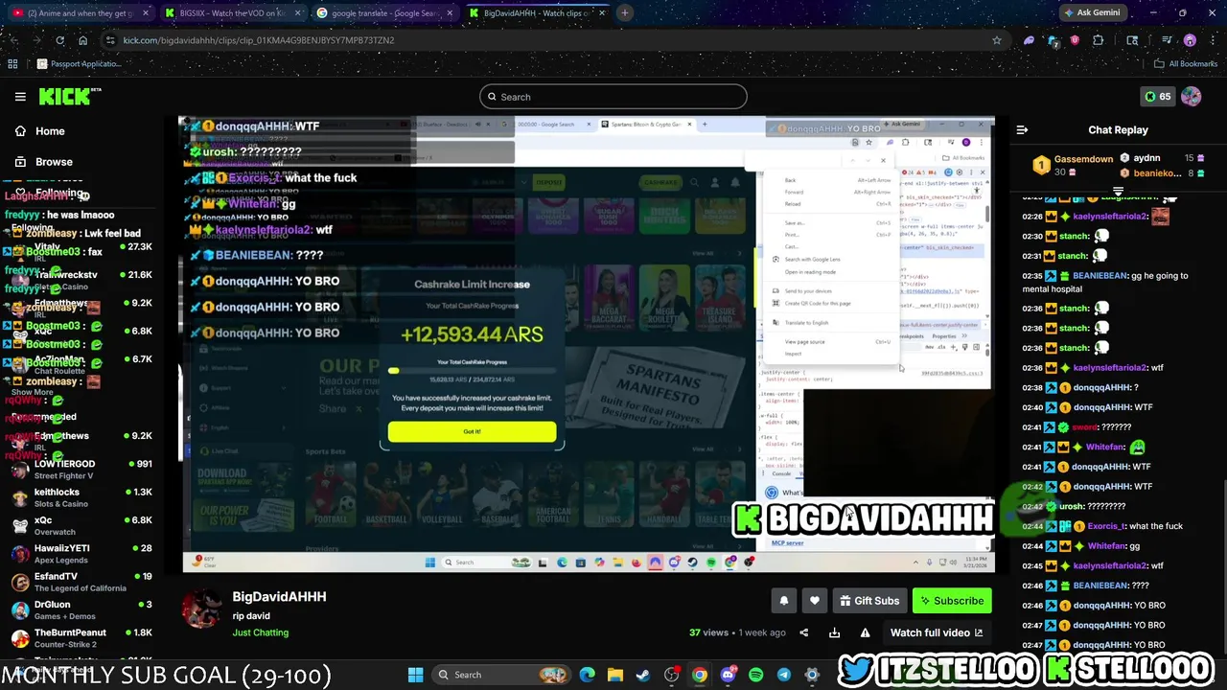This screenshot has width=1227, height=690.
Task: Click Whitefan's 'gg' message in Chat Replay
Action: 1081,545
